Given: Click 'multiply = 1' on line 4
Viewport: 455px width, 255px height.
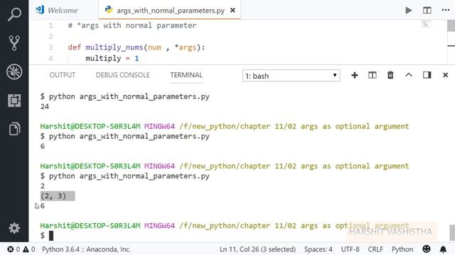Looking at the screenshot, I should click(x=112, y=58).
